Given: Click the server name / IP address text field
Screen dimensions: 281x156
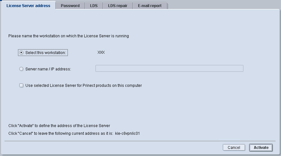Looking at the screenshot, I should [x=169, y=68].
